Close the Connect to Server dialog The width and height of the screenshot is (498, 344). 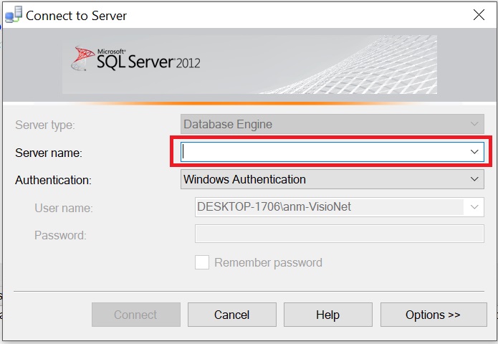(479, 14)
